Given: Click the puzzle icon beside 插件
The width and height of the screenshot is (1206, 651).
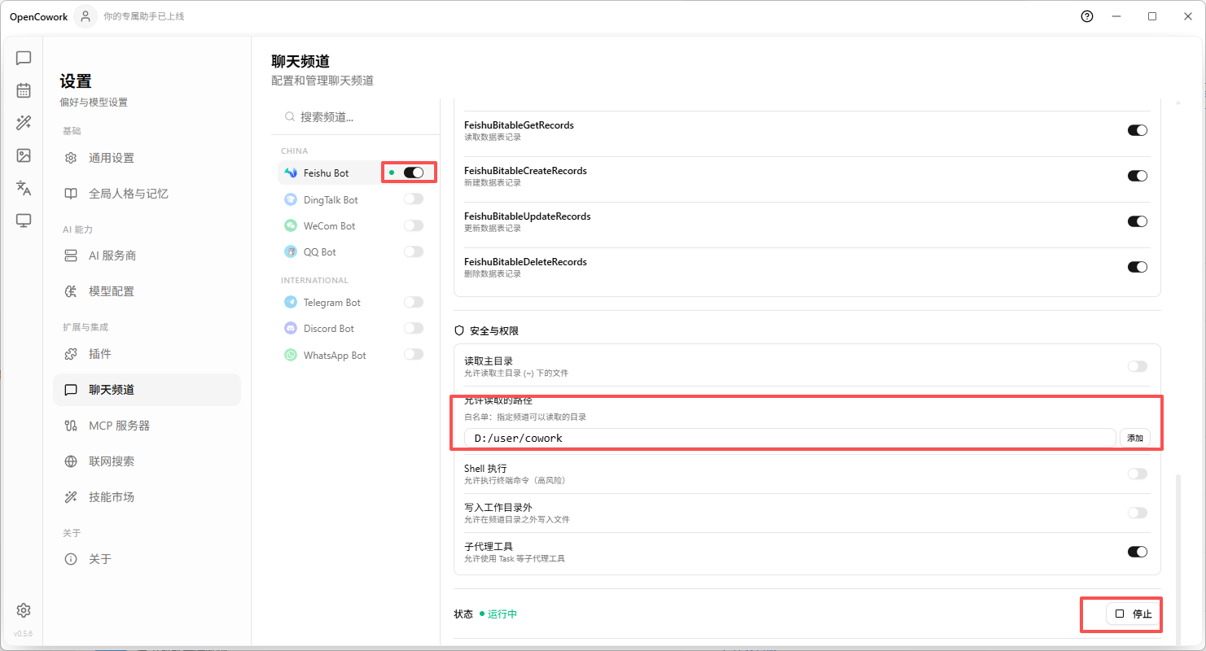Looking at the screenshot, I should click(71, 354).
